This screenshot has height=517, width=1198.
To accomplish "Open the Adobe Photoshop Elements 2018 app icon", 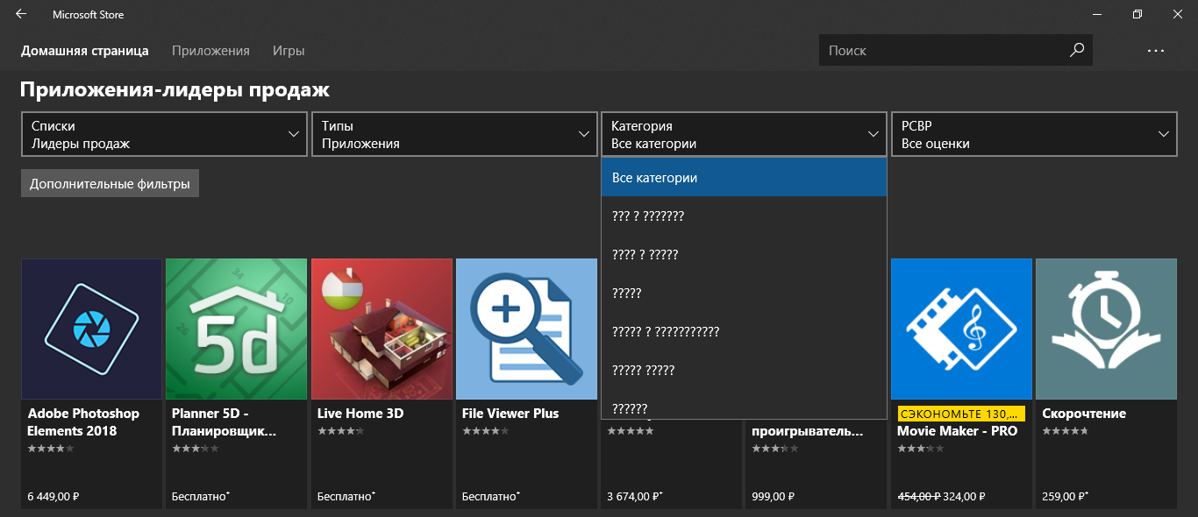I will (92, 329).
